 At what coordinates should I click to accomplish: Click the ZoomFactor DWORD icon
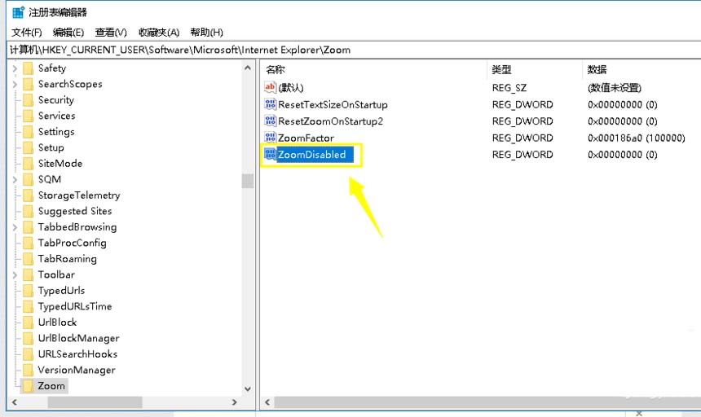(270, 138)
